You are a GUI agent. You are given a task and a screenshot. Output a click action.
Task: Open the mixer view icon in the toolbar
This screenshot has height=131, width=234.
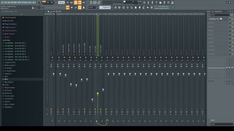128,7
